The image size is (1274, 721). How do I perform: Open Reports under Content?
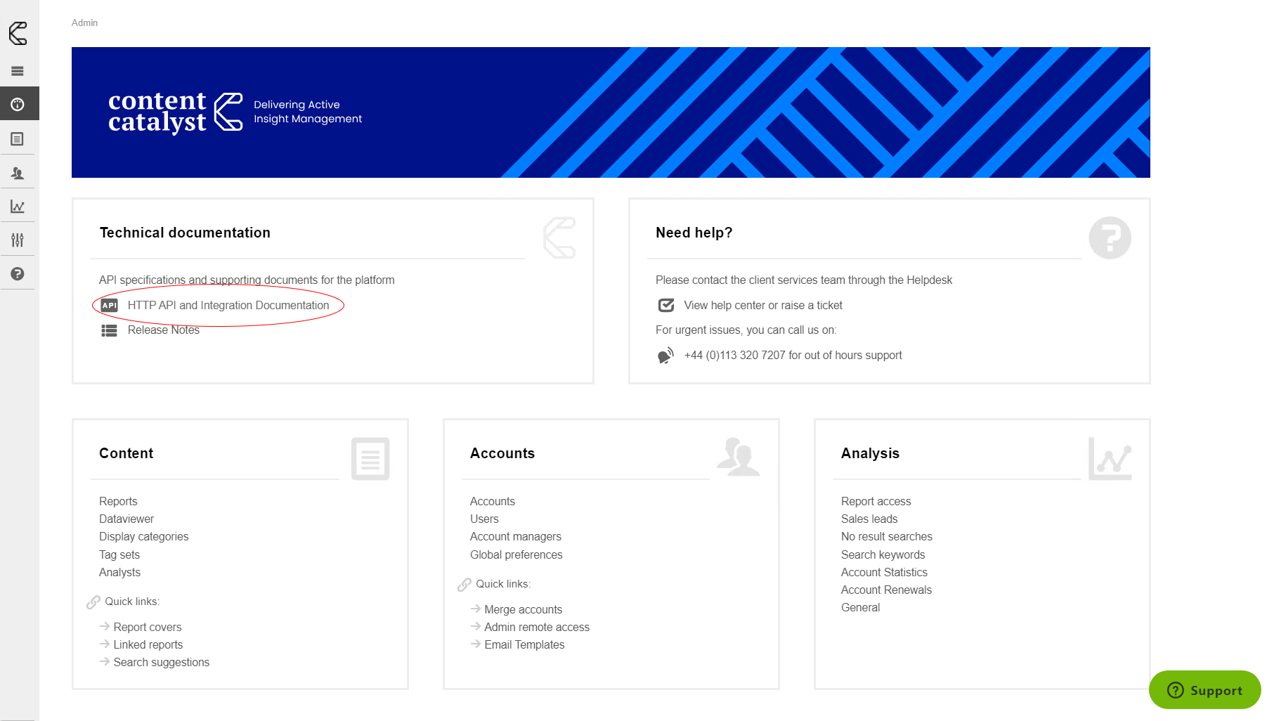118,501
